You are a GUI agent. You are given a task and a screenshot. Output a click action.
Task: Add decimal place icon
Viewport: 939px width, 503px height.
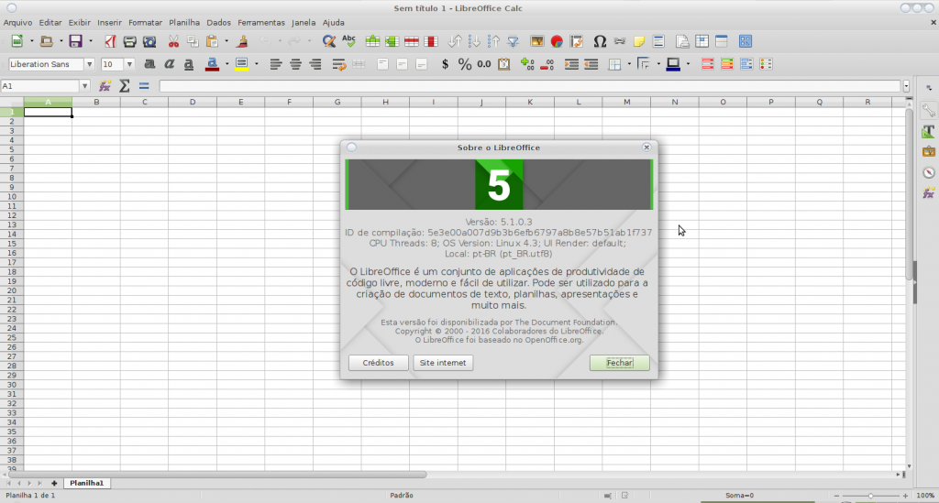tap(527, 64)
